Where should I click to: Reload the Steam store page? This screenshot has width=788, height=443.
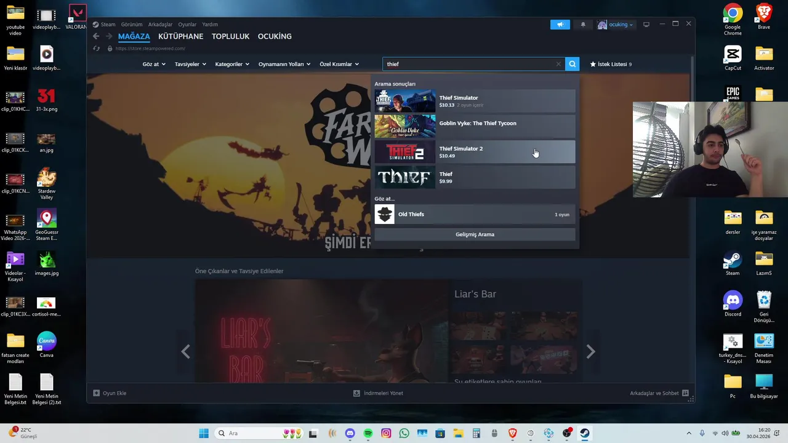(x=96, y=49)
